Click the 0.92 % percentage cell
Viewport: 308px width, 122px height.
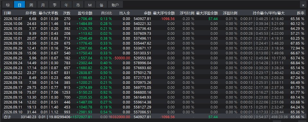(106, 92)
